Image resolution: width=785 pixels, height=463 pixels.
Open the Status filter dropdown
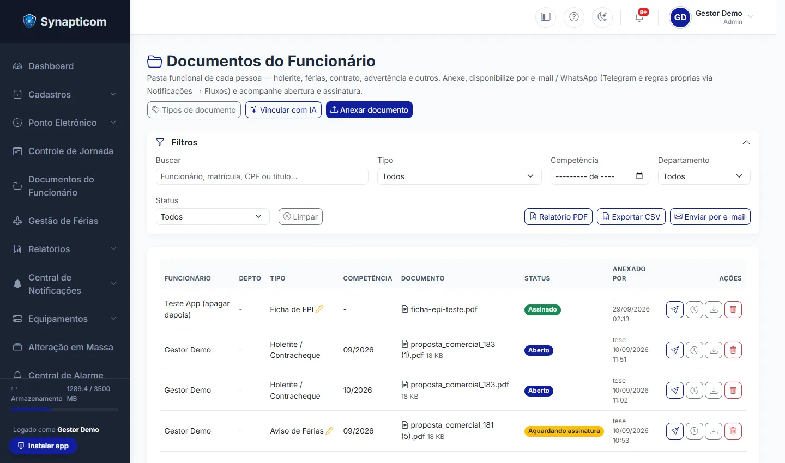point(213,217)
